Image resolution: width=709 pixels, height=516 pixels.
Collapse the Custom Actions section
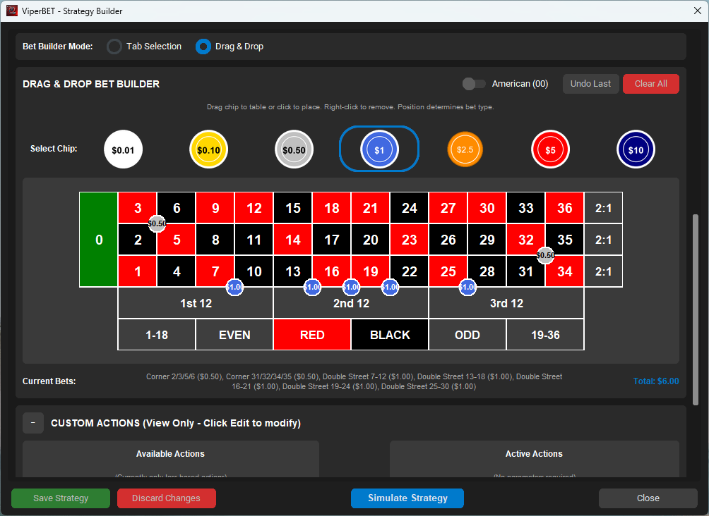click(33, 423)
